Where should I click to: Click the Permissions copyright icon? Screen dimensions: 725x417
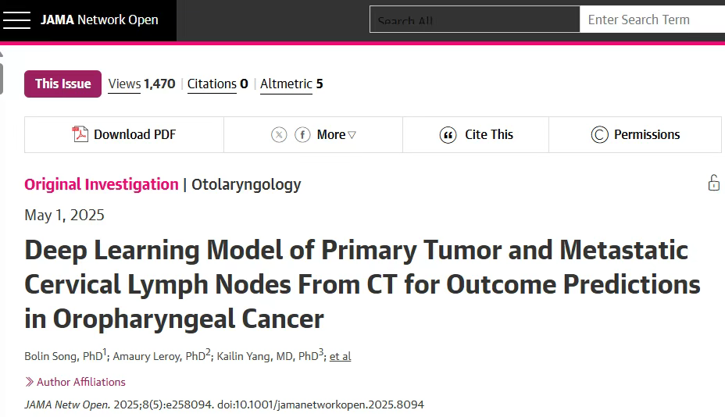[x=599, y=134]
